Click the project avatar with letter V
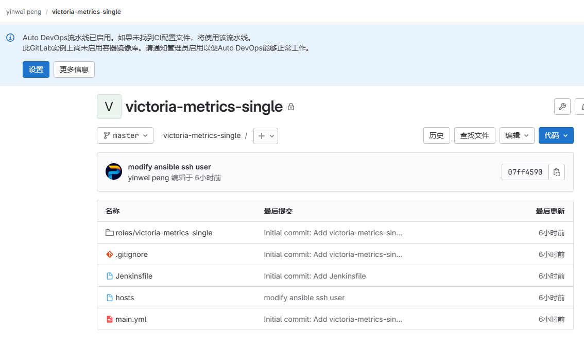584x346 pixels. click(x=109, y=107)
